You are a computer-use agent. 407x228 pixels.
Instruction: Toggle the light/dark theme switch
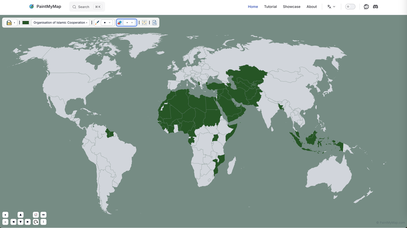coord(350,7)
